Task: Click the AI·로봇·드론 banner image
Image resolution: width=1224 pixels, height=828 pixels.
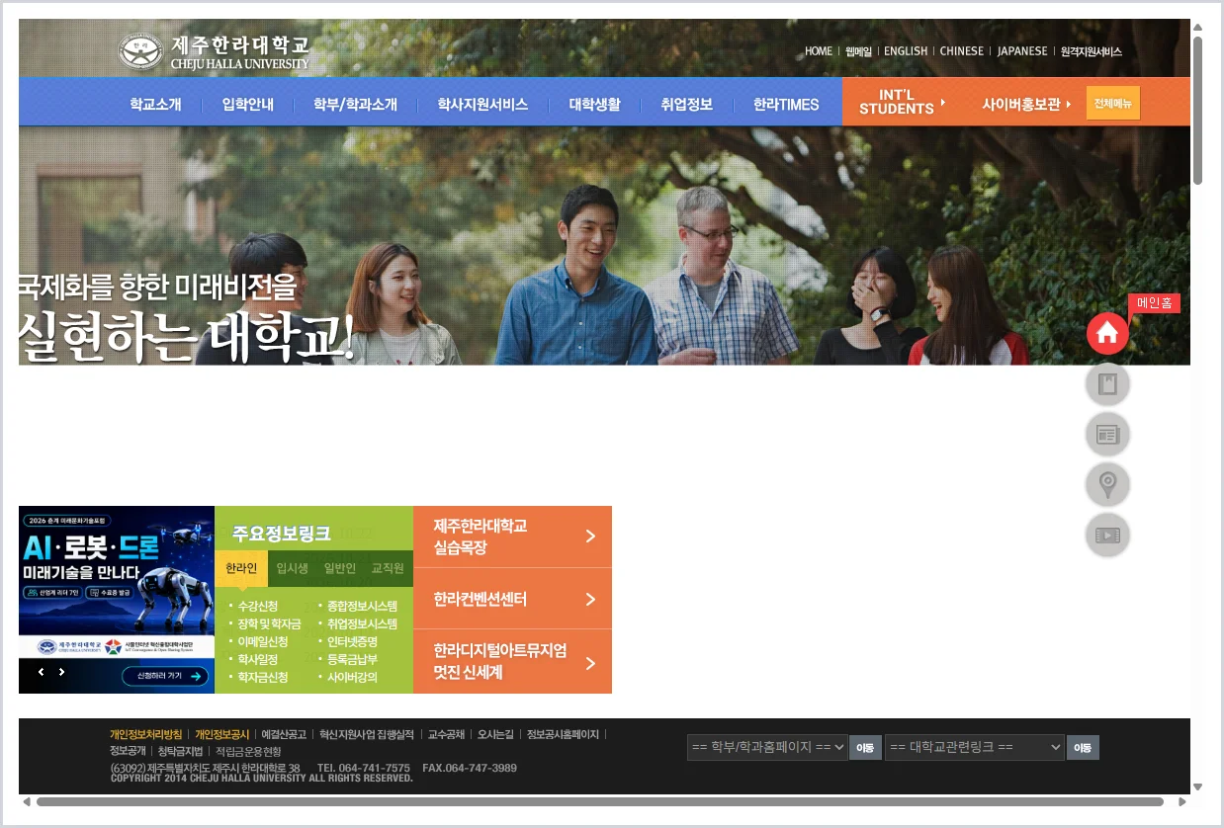Action: click(117, 600)
